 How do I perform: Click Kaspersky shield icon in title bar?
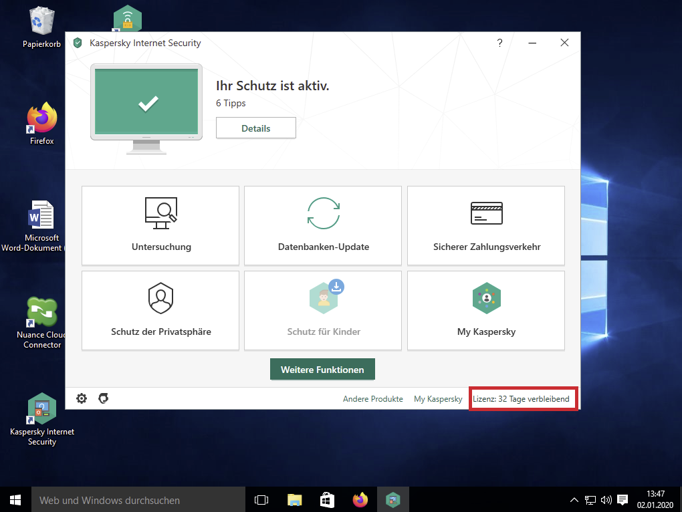(78, 43)
